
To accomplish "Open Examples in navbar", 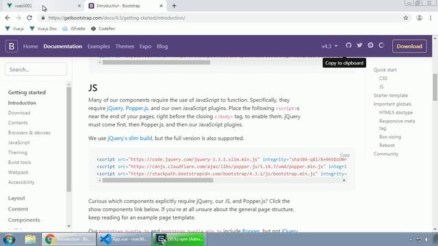I will pyautogui.click(x=99, y=46).
